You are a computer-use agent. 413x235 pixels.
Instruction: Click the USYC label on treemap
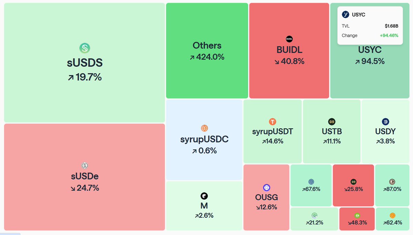click(x=370, y=50)
